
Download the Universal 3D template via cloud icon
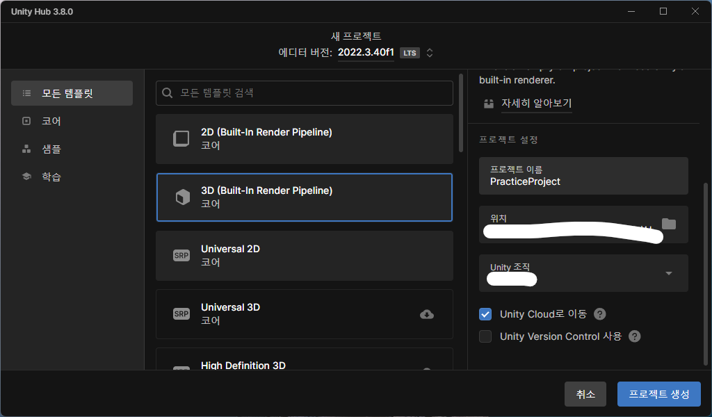427,314
